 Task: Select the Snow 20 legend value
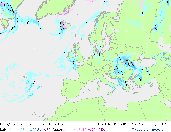click(89, 130)
